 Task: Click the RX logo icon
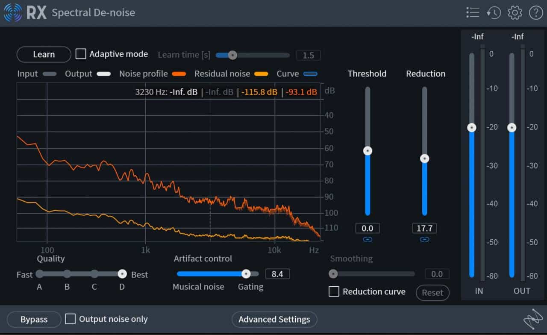click(x=13, y=12)
